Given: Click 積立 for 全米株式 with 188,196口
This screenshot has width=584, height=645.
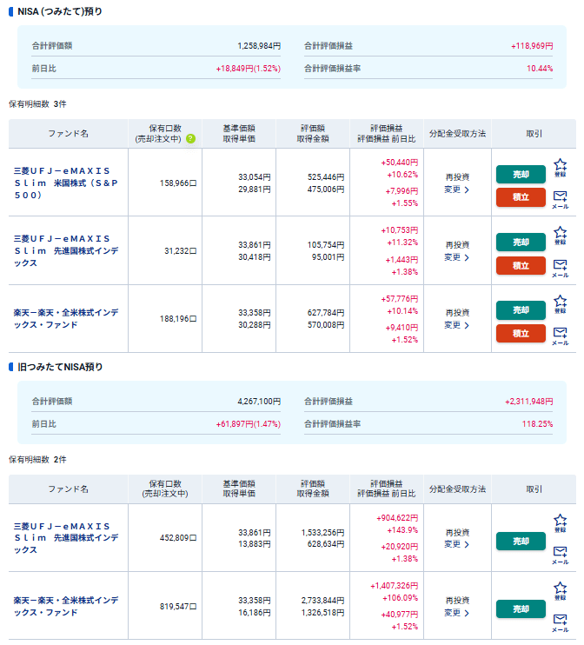Looking at the screenshot, I should (x=521, y=334).
